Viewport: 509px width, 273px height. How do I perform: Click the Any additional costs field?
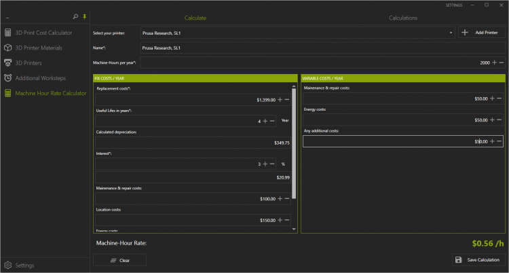pos(403,141)
